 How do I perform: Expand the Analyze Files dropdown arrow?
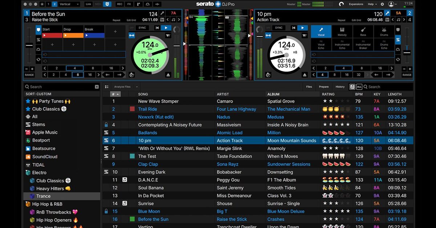pyautogui.click(x=137, y=87)
